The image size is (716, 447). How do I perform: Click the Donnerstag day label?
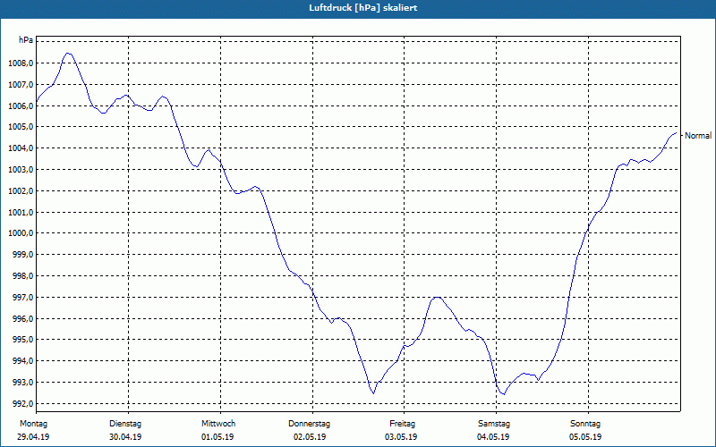tap(310, 424)
